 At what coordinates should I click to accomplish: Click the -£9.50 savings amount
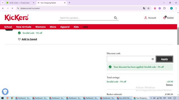click(169, 82)
